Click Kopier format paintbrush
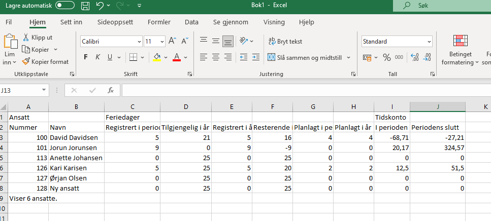The width and height of the screenshot is (491, 221). pos(45,61)
